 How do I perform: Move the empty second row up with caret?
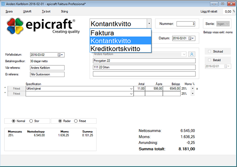tap(5, 93)
